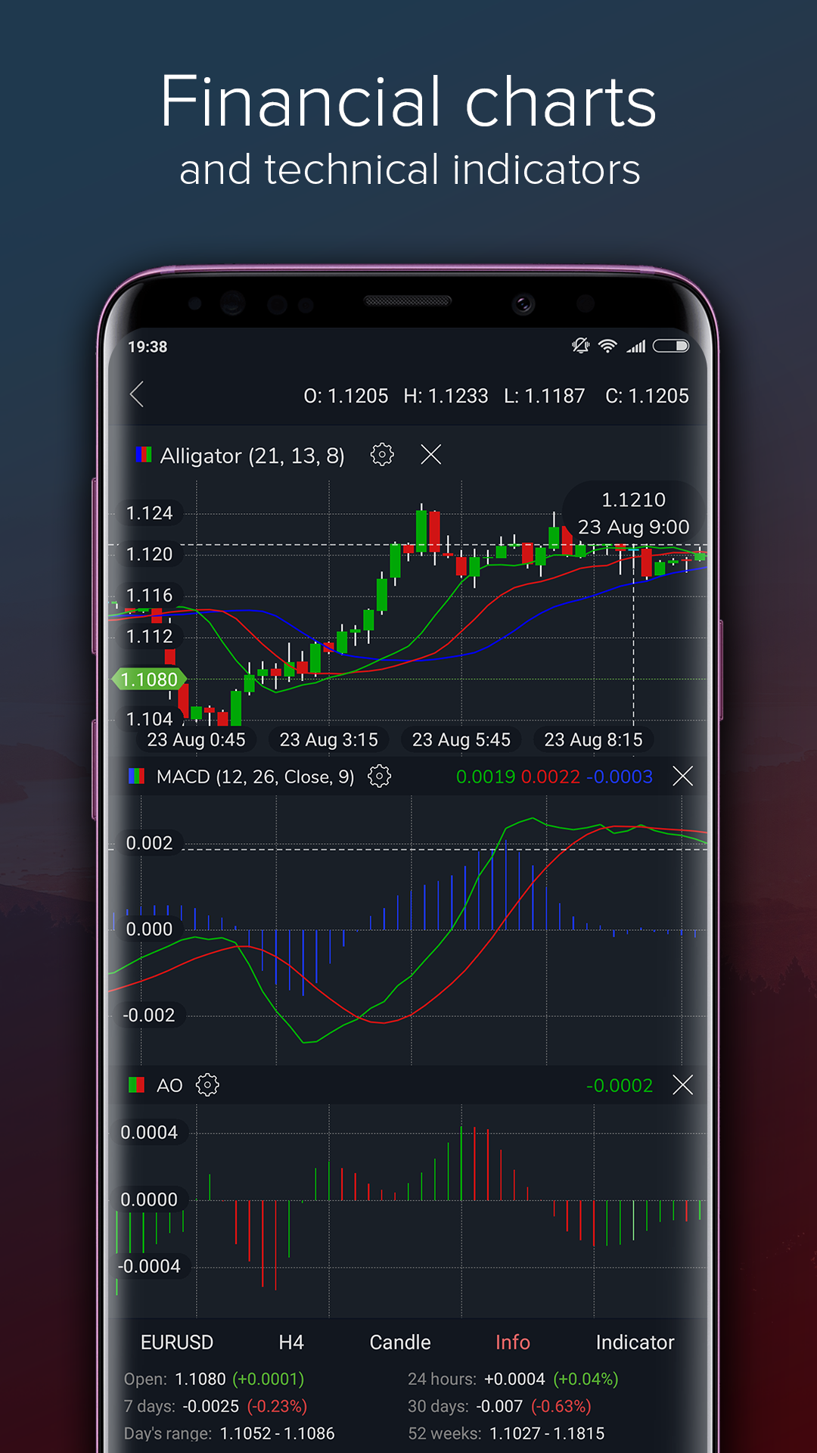
Task: Tap the '23 Aug 5:45' time label
Action: (461, 739)
